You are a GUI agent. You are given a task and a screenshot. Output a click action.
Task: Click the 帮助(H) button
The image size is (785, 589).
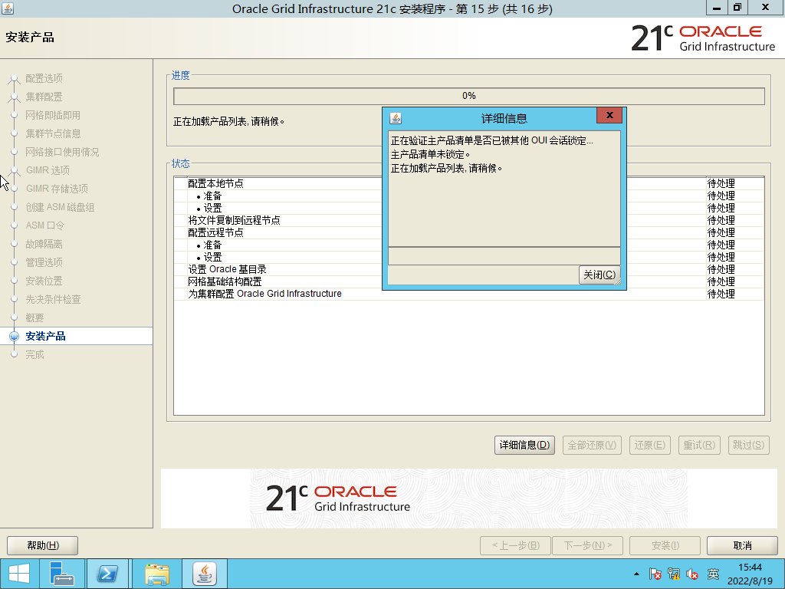(43, 545)
